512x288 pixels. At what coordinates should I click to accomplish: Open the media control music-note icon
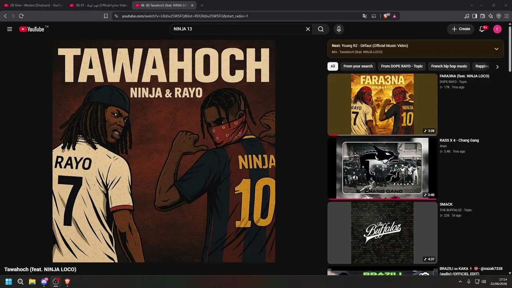pos(467,16)
